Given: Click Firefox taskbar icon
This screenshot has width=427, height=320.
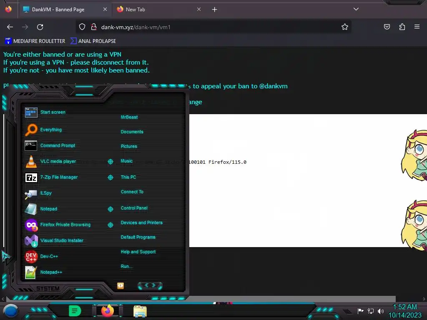Looking at the screenshot, I should [108, 310].
